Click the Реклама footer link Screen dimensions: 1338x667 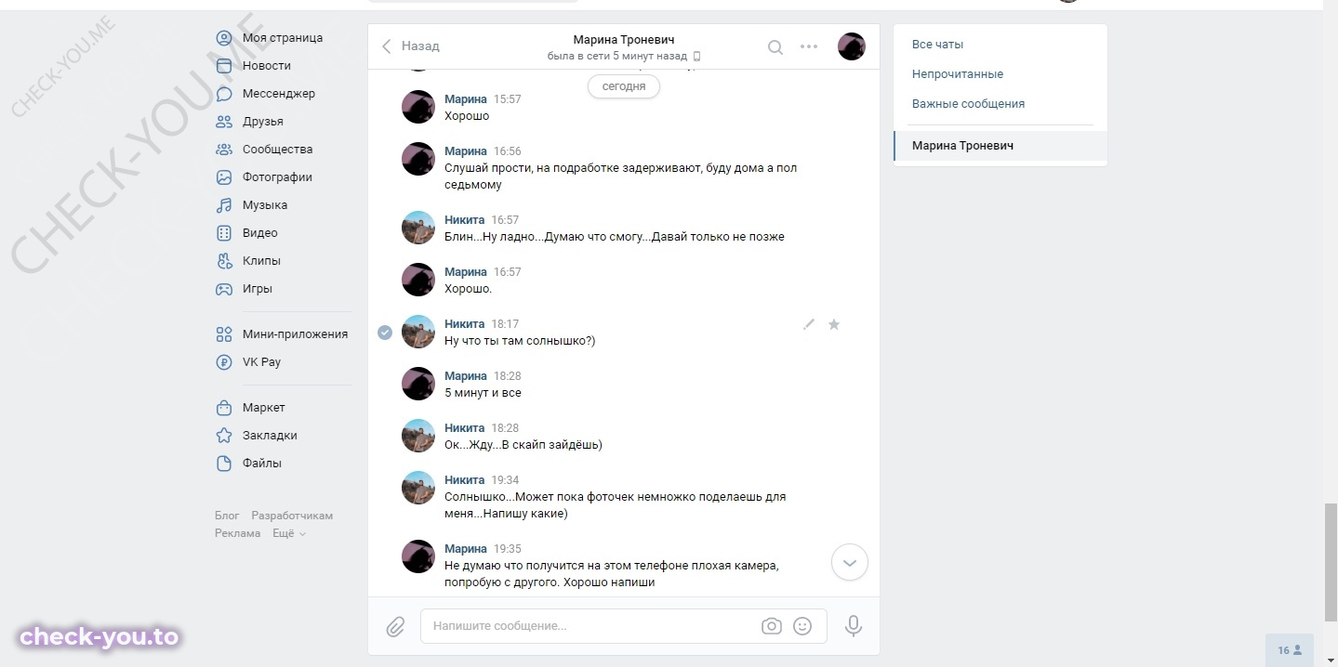238,533
